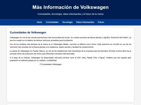The width and height of the screenshot is (141, 105).
Task: Jump to Datos Interesantes section
Action: coord(85,22)
